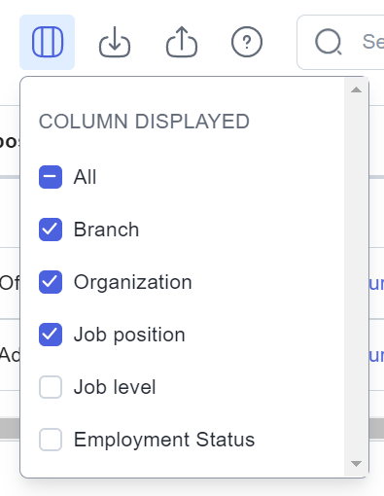Click the dropdown scrollbar track

pos(356,277)
